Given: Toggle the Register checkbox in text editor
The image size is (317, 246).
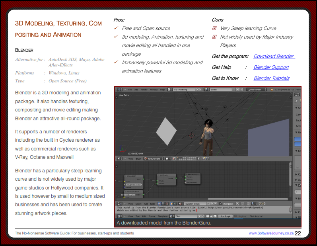Looking at the screenshot, I should pyautogui.click(x=235, y=216).
